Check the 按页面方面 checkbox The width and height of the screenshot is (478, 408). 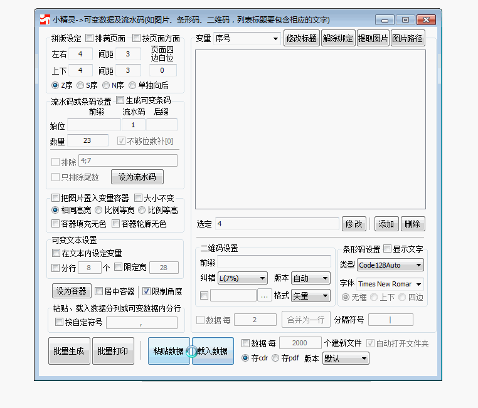click(136, 38)
